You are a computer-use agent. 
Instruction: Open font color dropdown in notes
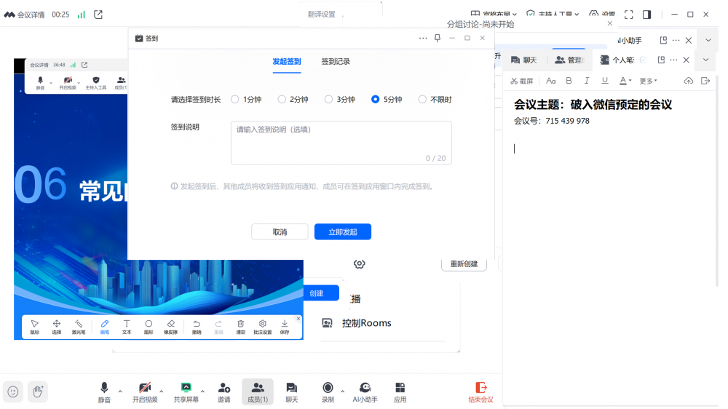tap(625, 81)
